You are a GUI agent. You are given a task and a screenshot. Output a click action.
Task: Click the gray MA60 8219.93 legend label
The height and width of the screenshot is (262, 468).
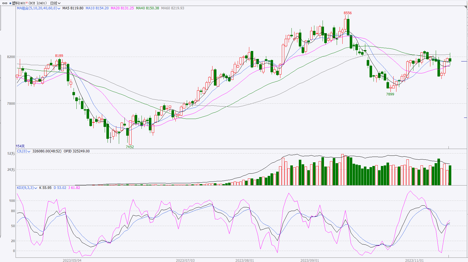click(x=173, y=8)
